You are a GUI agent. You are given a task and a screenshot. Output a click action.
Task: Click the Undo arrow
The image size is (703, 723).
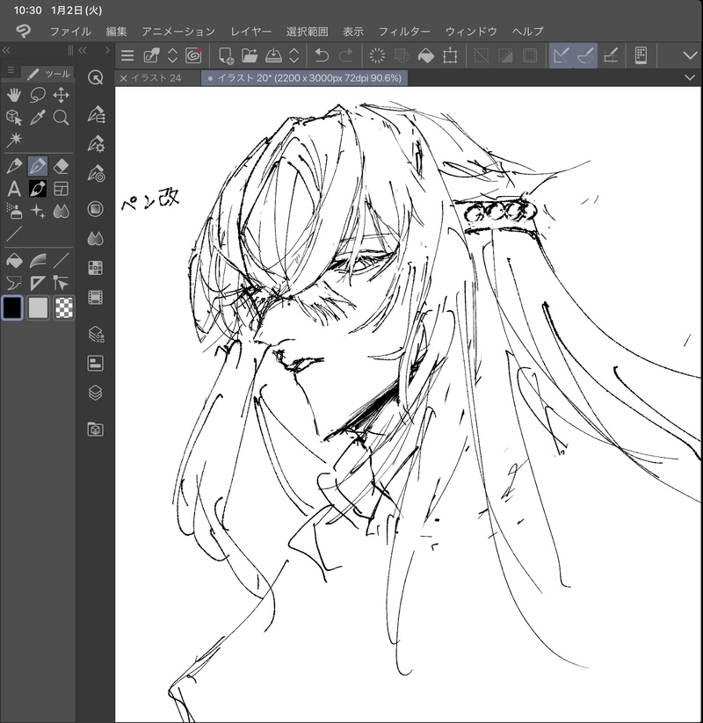click(x=322, y=55)
